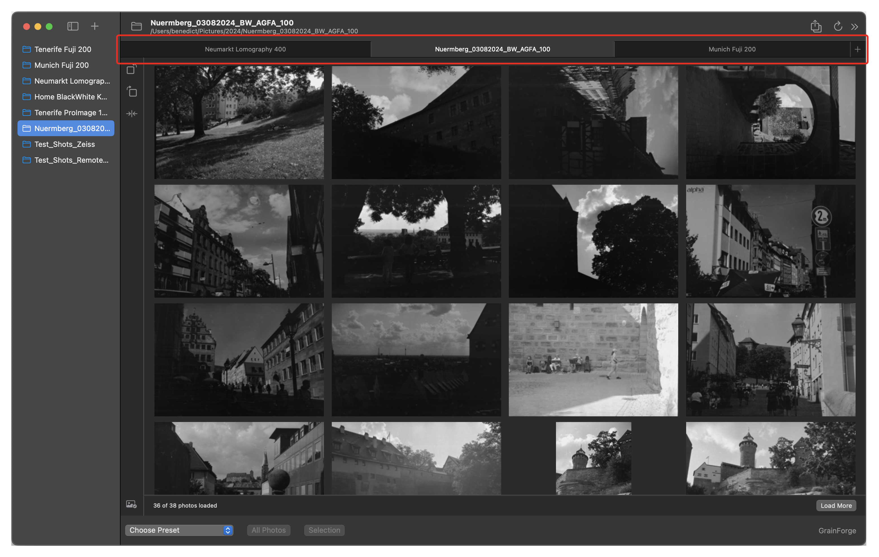Click the Selection button

(324, 530)
